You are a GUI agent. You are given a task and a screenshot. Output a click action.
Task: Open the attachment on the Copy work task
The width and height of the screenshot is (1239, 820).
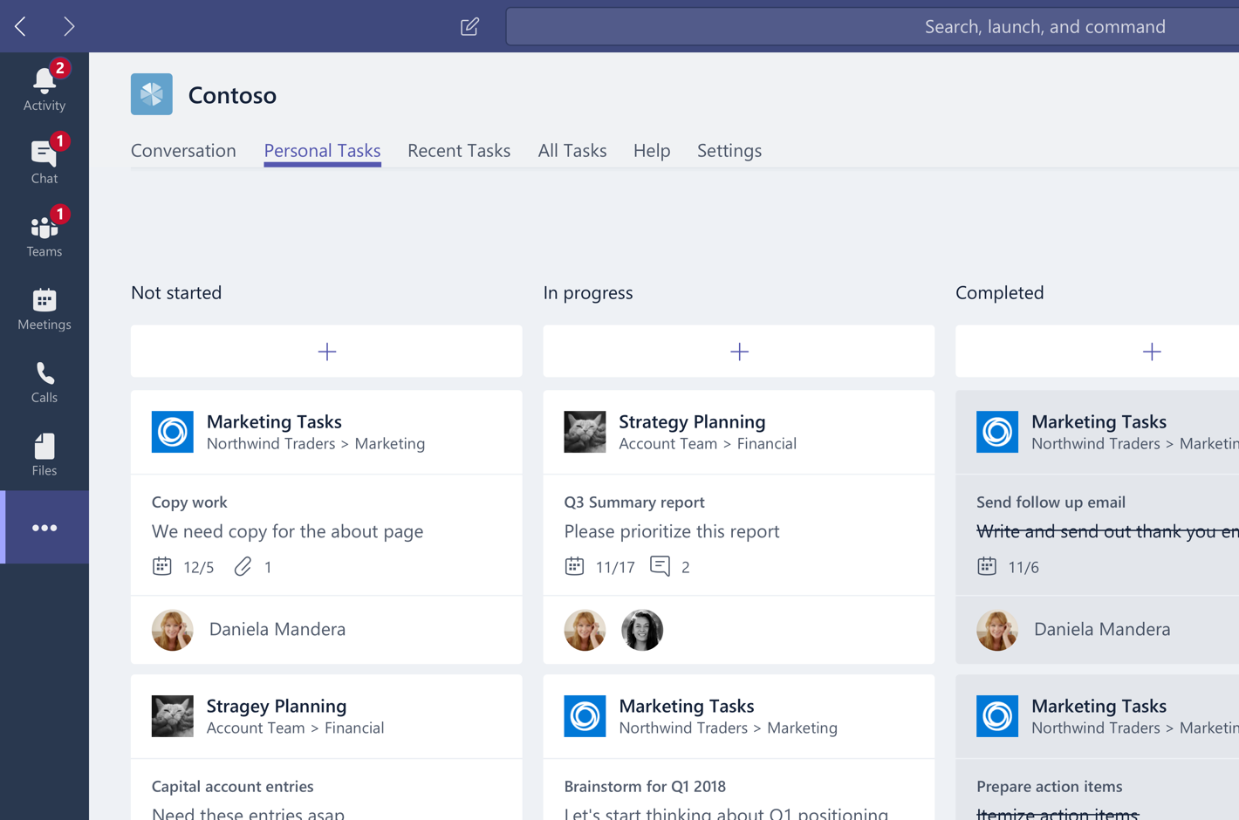pyautogui.click(x=243, y=566)
